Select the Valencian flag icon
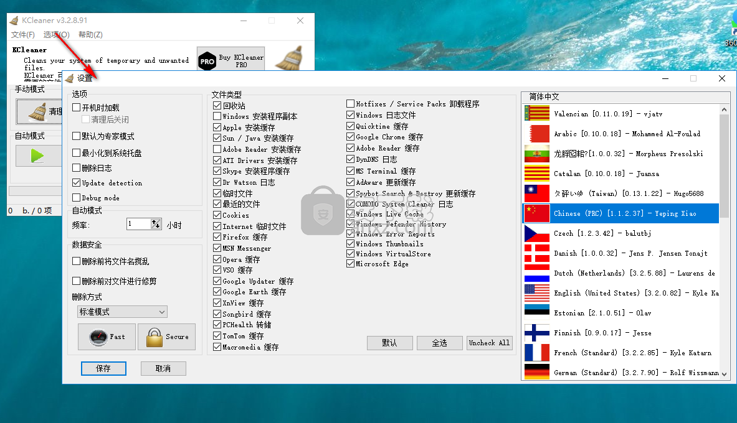 click(537, 114)
